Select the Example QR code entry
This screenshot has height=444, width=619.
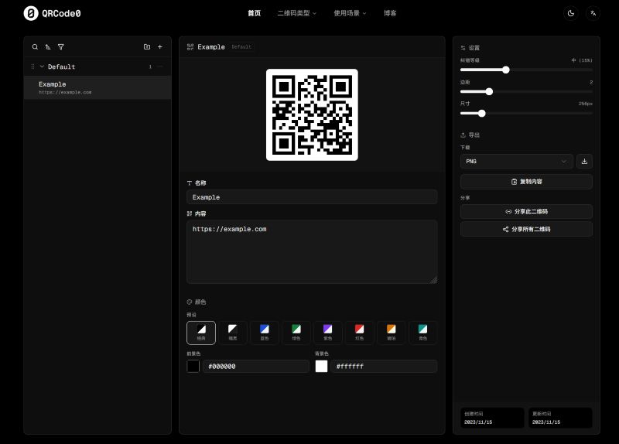97,87
